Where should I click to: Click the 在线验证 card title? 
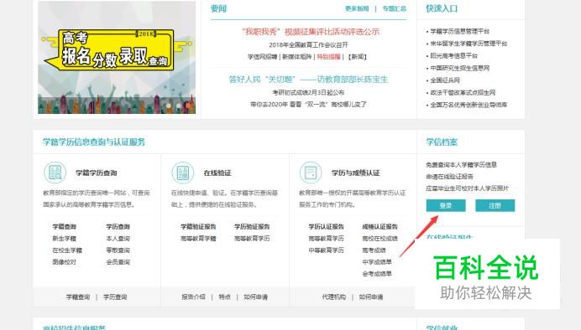pyautogui.click(x=217, y=173)
